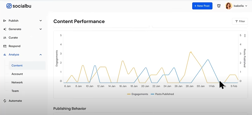Open the Filter button
The height and width of the screenshot is (115, 252).
point(240,21)
